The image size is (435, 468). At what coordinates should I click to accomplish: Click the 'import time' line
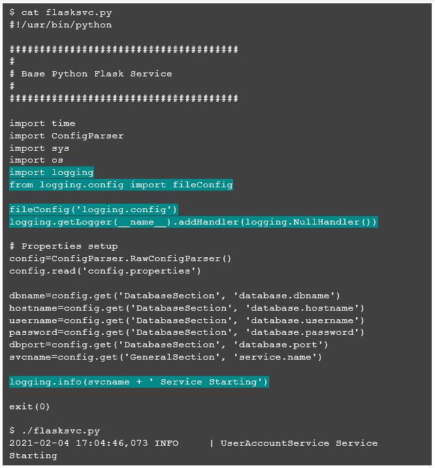(x=42, y=123)
